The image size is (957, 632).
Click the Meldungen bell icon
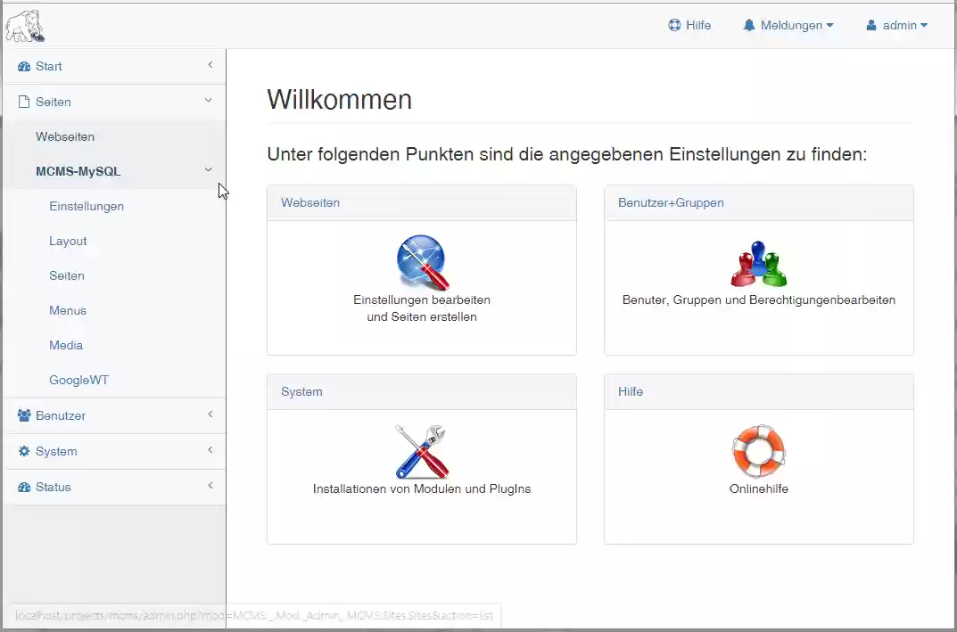(748, 25)
